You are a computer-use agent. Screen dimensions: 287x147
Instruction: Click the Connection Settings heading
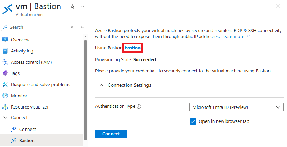129,85
